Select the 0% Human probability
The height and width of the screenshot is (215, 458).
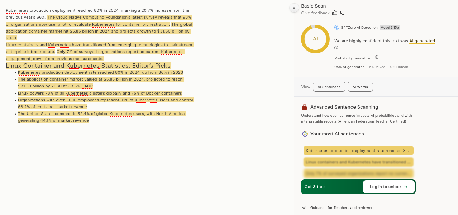pyautogui.click(x=399, y=67)
